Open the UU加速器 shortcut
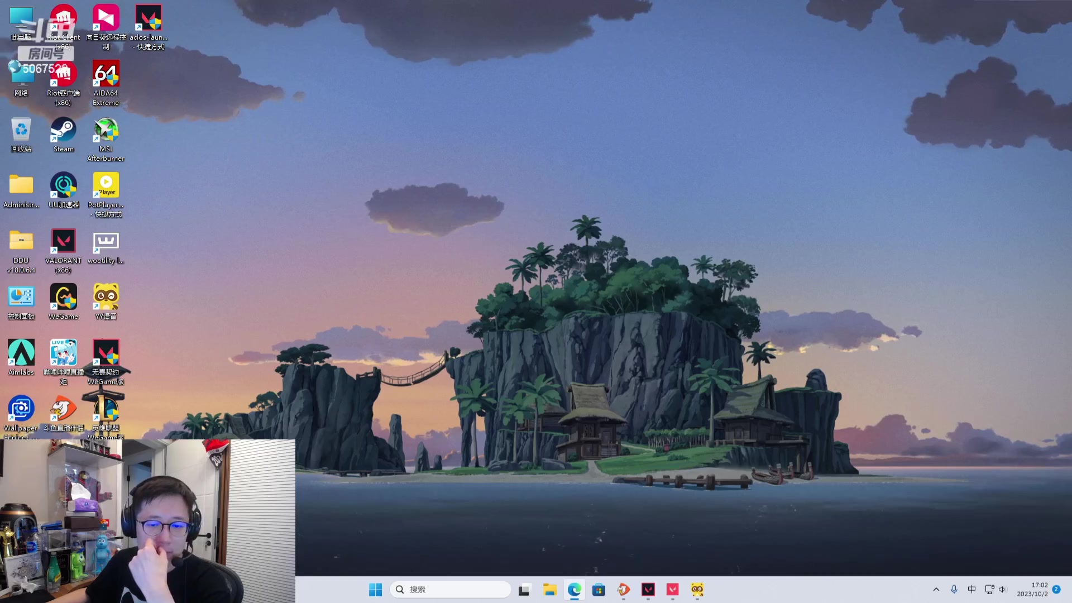1072x603 pixels. pos(63,190)
